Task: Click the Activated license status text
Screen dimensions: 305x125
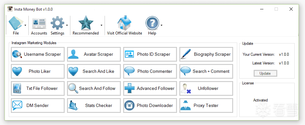Action: pyautogui.click(x=260, y=100)
